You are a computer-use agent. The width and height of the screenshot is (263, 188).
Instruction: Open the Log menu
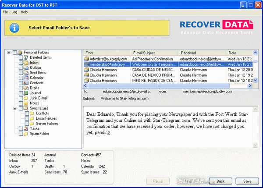[x=14, y=12]
